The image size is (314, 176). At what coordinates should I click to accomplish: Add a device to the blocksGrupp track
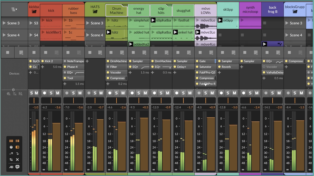pos(286,67)
